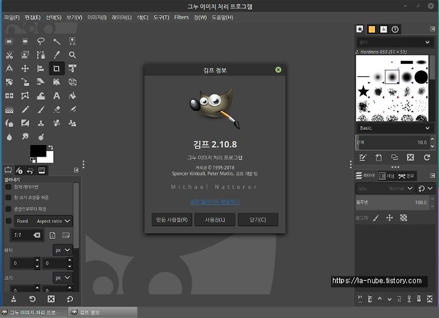Toggle lock pixels brush icon in layers
This screenshot has height=318, width=439.
tap(376, 217)
